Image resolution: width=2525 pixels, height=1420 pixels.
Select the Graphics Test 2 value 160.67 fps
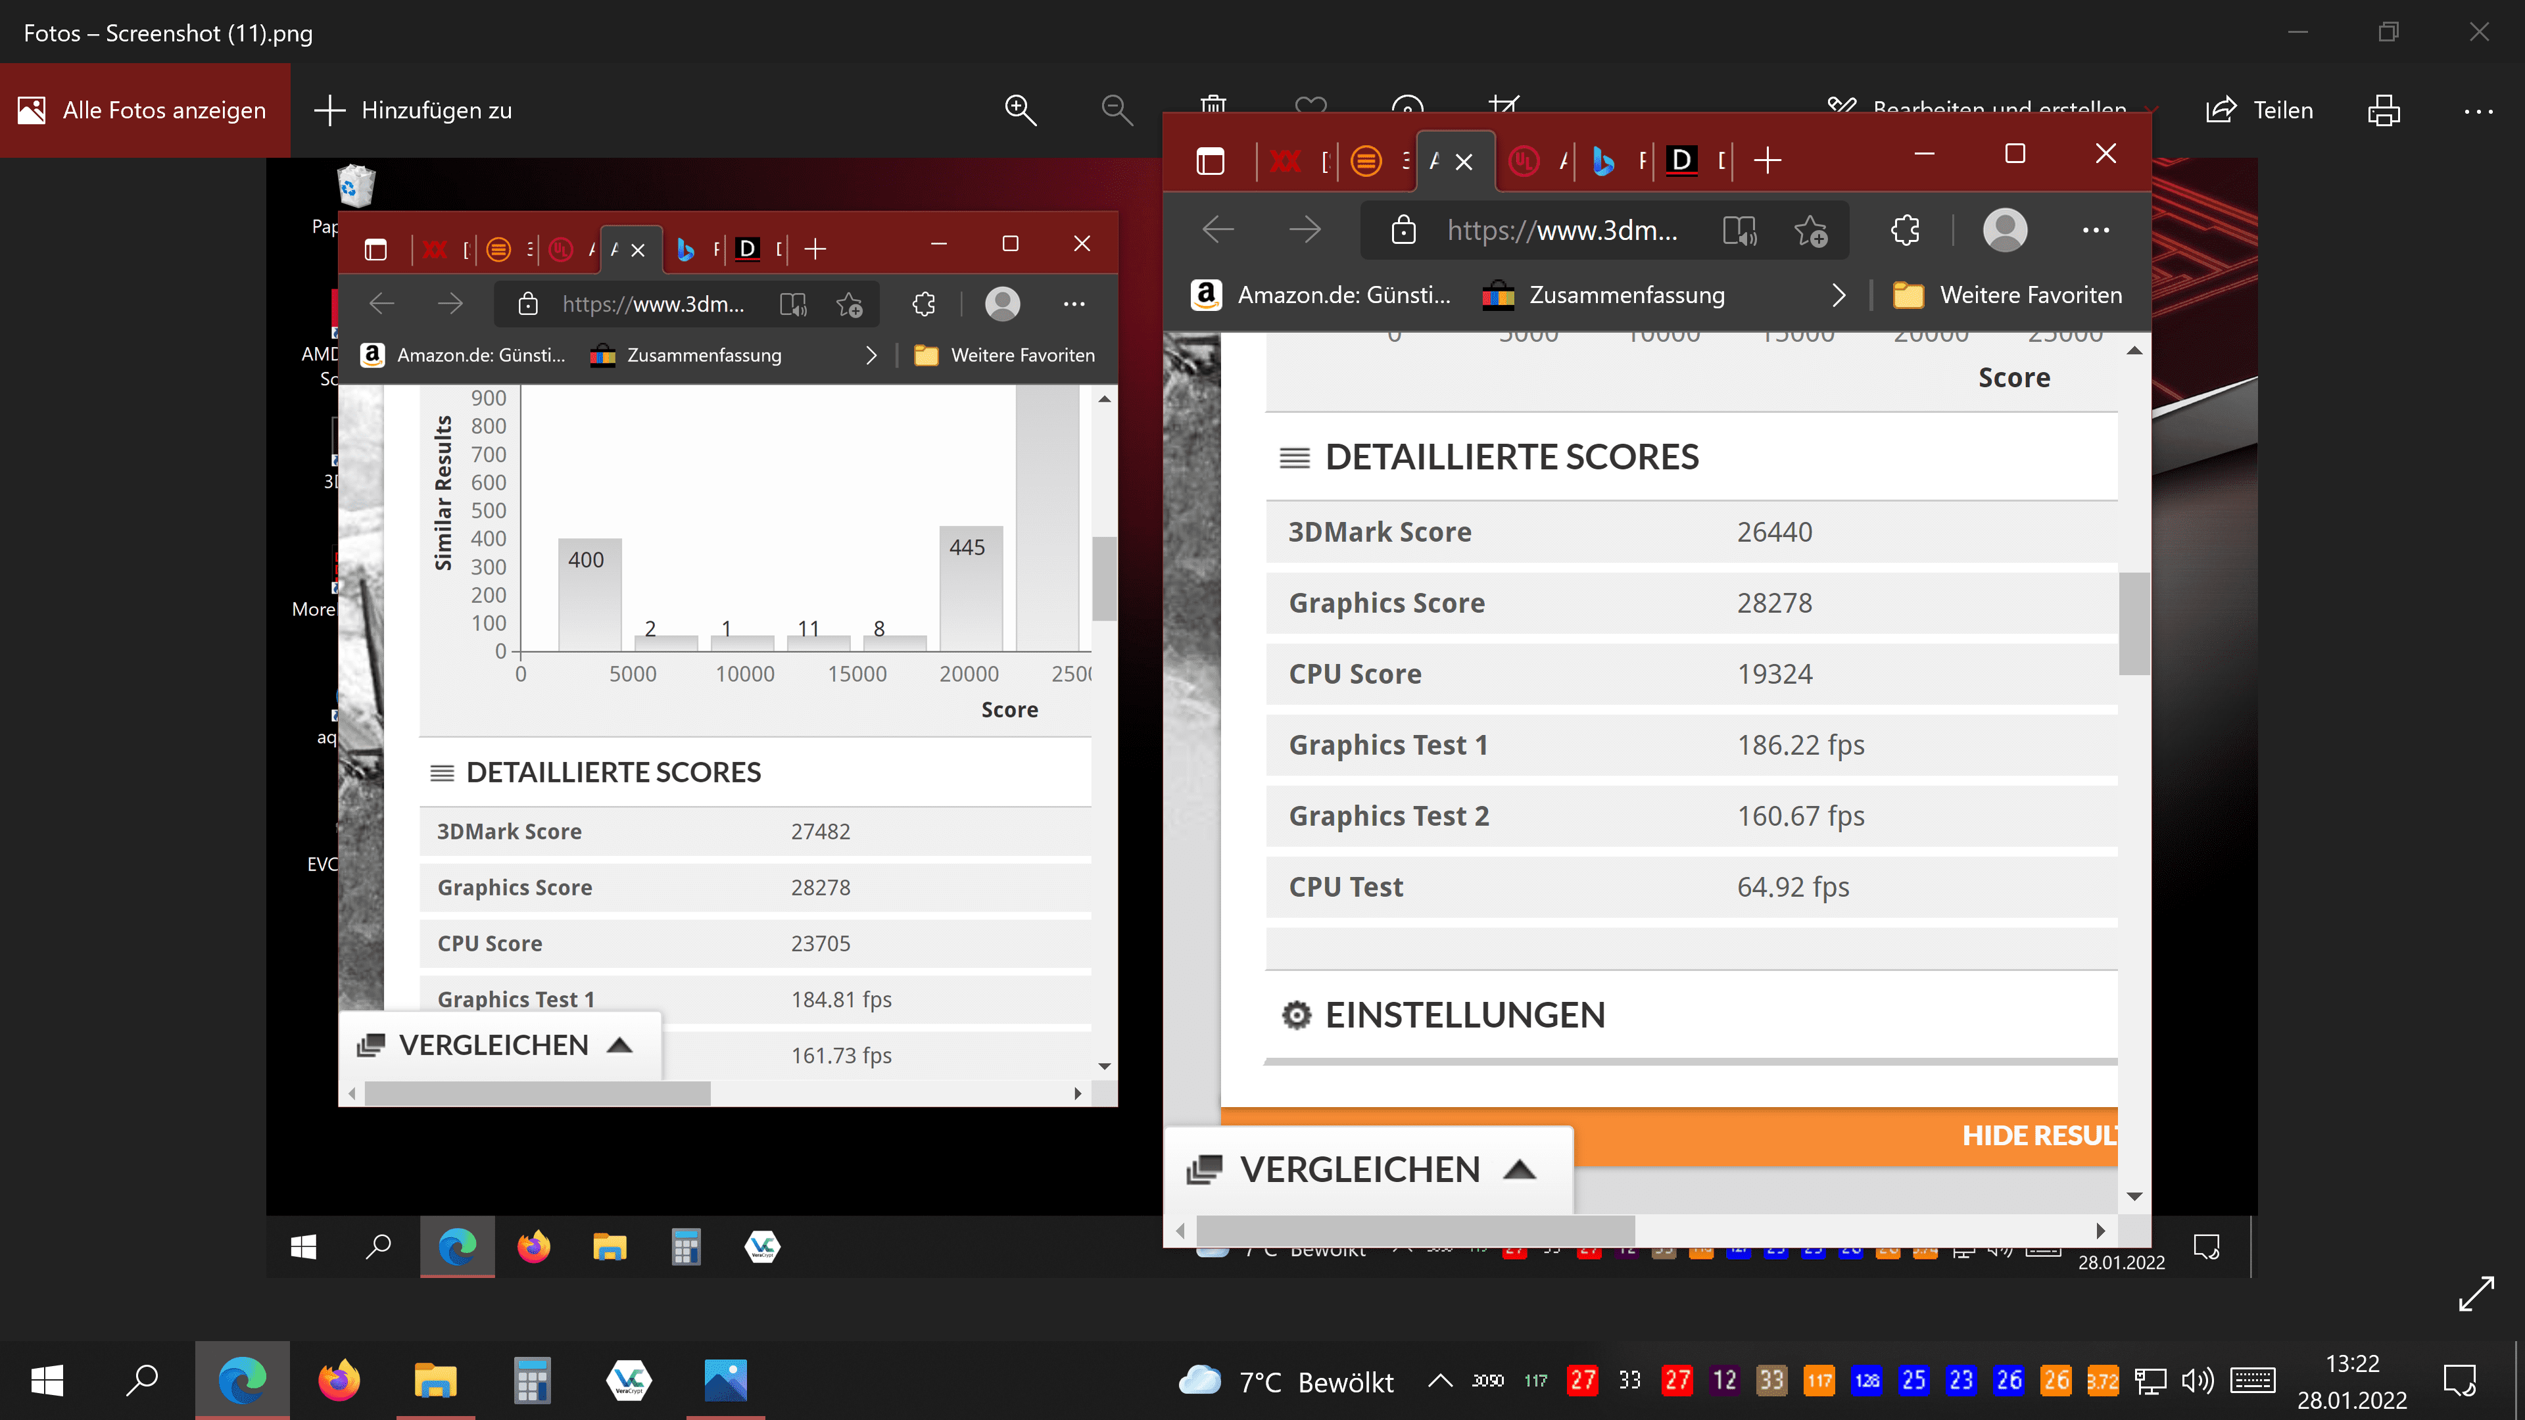(1800, 815)
